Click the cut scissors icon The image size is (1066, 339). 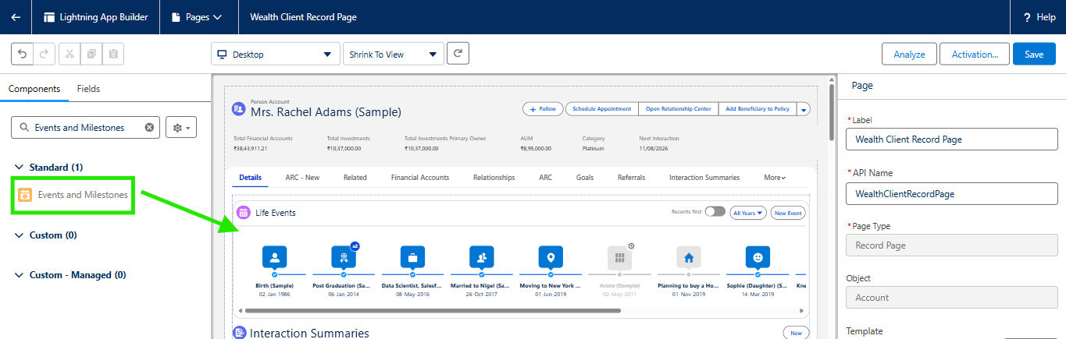coord(70,54)
